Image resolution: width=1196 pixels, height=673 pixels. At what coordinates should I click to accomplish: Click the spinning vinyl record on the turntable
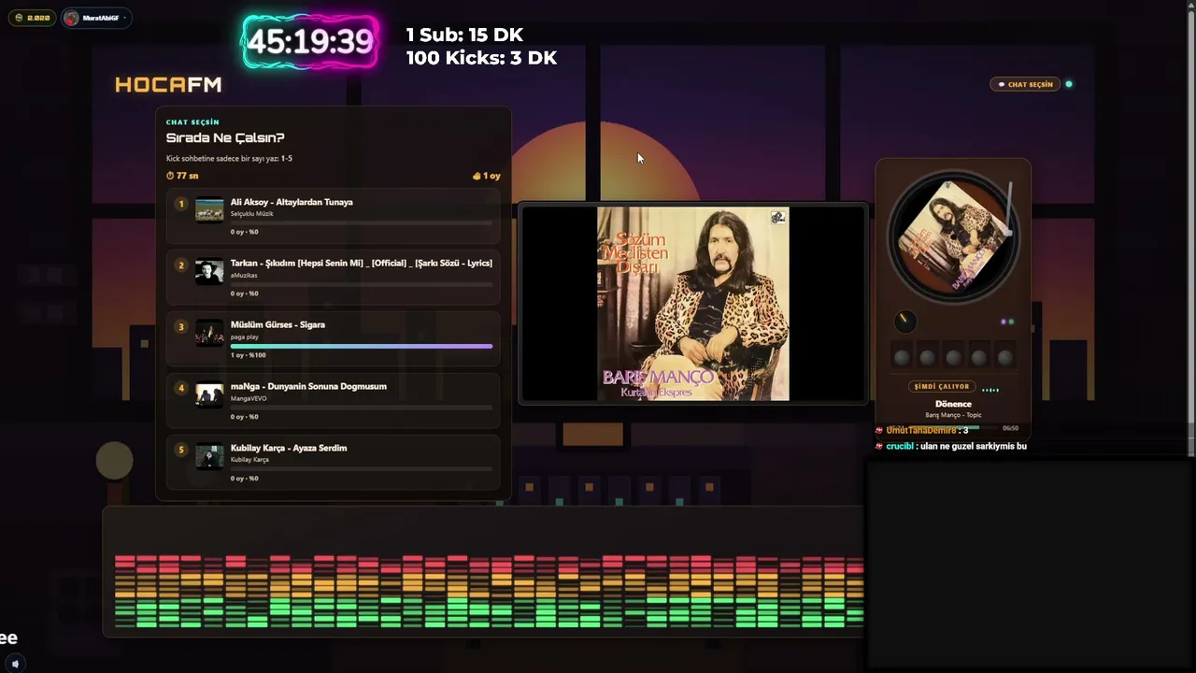click(x=953, y=235)
